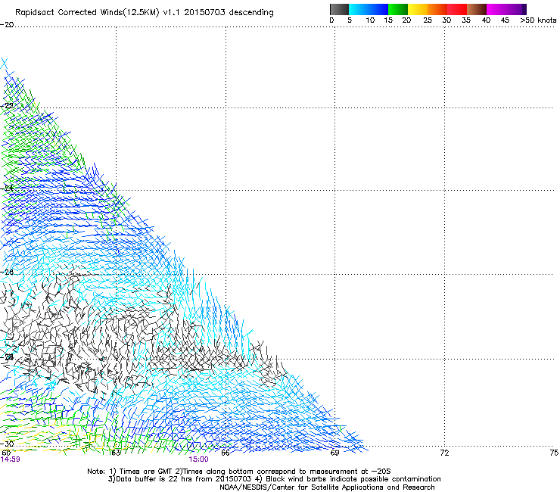Select the latitude label '-22'
Screen dimensions: 560x492
tap(7, 106)
